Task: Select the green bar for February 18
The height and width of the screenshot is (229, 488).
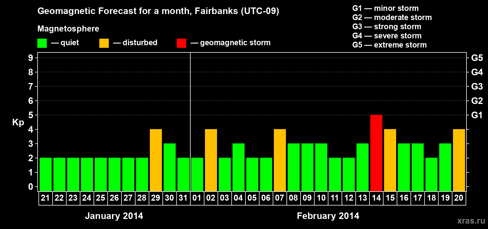Action: point(431,174)
